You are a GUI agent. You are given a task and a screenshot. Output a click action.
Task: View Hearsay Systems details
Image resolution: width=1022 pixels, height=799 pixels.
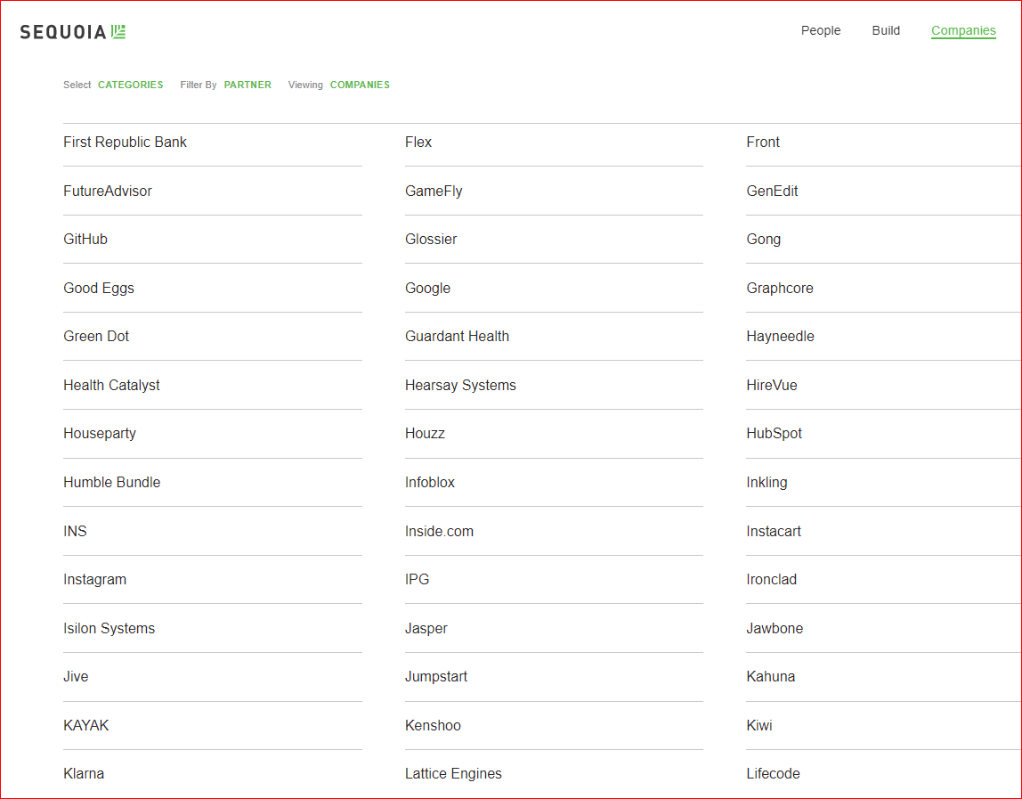coord(460,386)
